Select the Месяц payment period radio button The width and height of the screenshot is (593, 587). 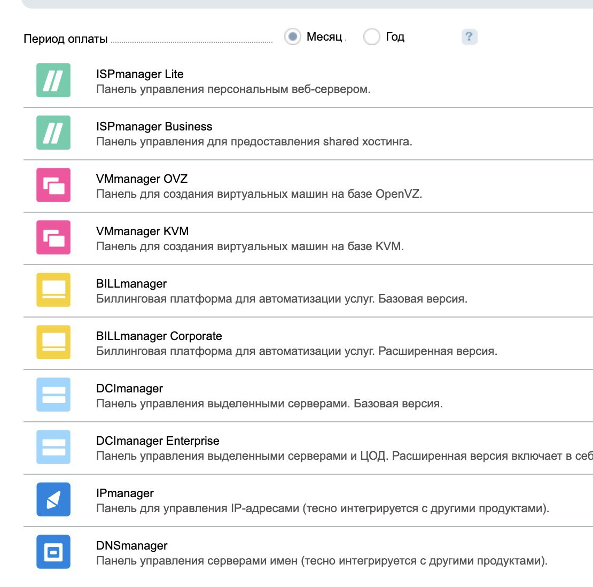tap(293, 37)
